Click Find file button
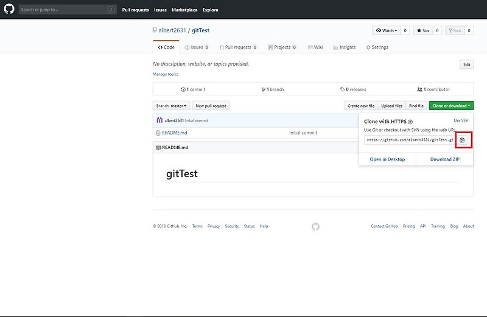The width and height of the screenshot is (487, 317). 416,106
